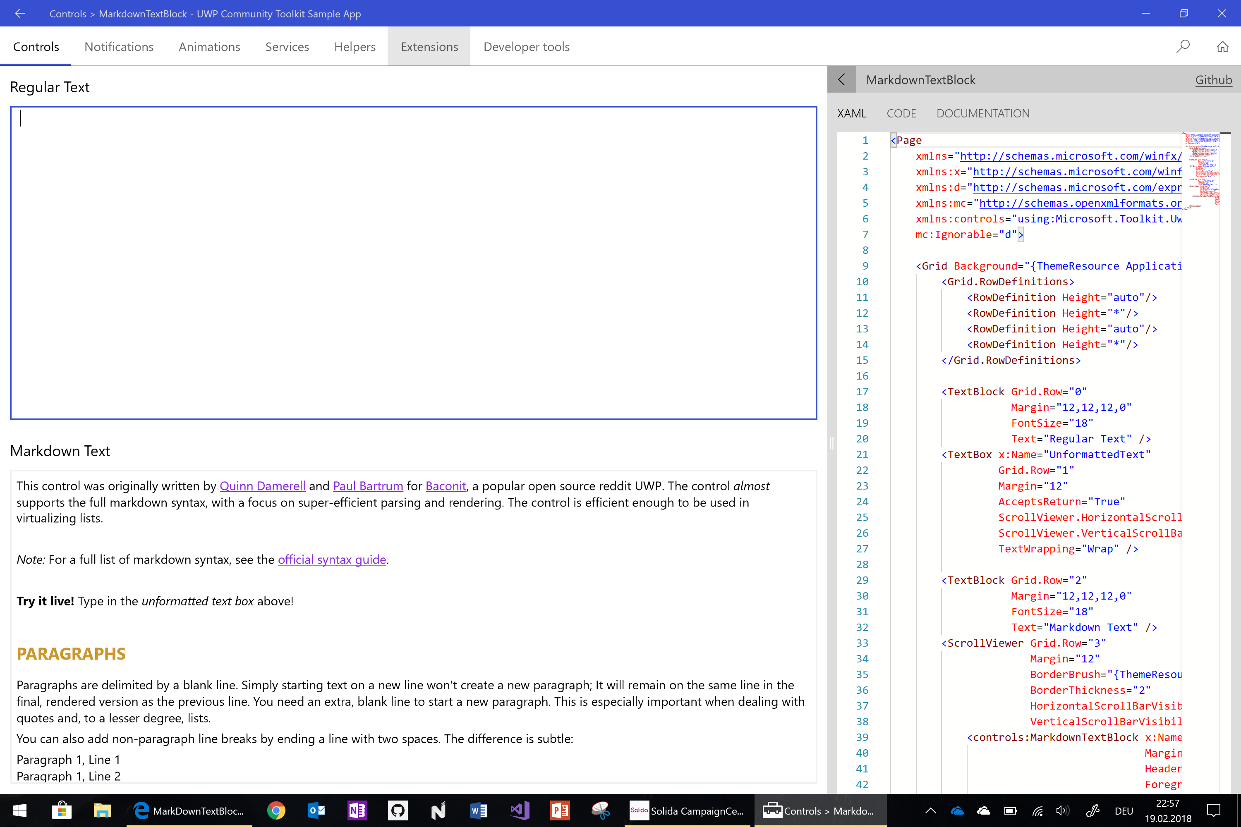Click the back arrow in the title bar

(19, 13)
